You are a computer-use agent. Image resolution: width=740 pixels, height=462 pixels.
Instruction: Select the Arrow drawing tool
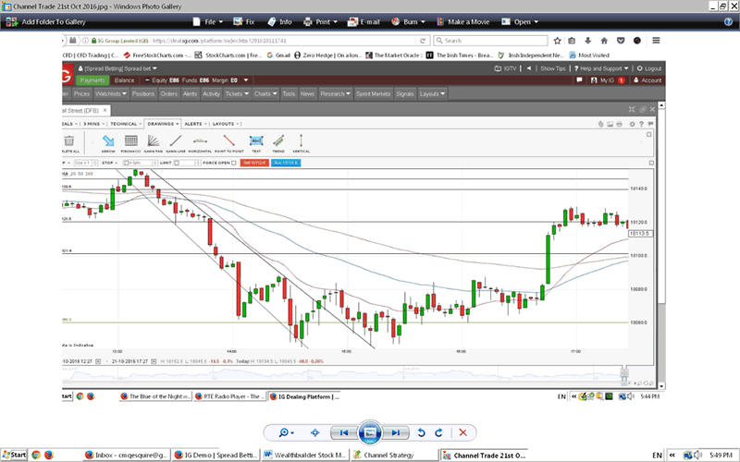click(108, 142)
